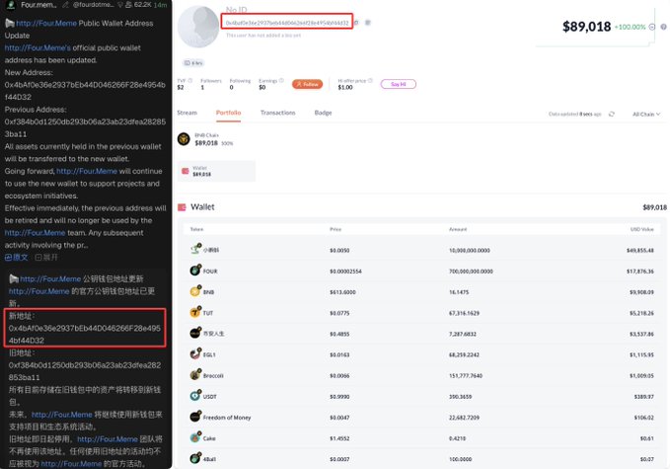Click the wallet address text in profile header
This screenshot has height=469, width=670.
(x=287, y=23)
